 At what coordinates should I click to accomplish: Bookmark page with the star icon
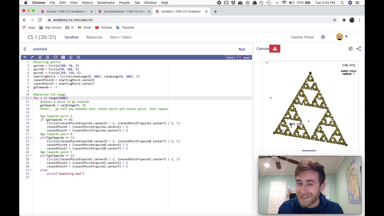click(x=334, y=20)
